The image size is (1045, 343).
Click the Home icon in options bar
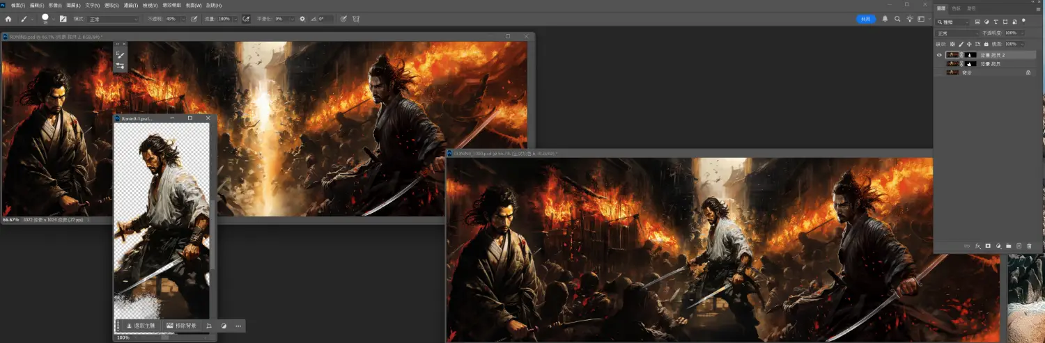point(8,19)
